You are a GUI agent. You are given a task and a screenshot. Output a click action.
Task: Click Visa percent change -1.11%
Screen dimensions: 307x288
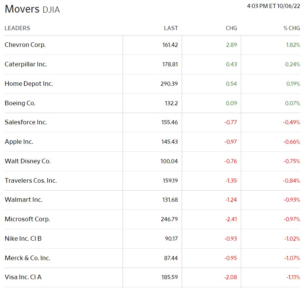293,277
